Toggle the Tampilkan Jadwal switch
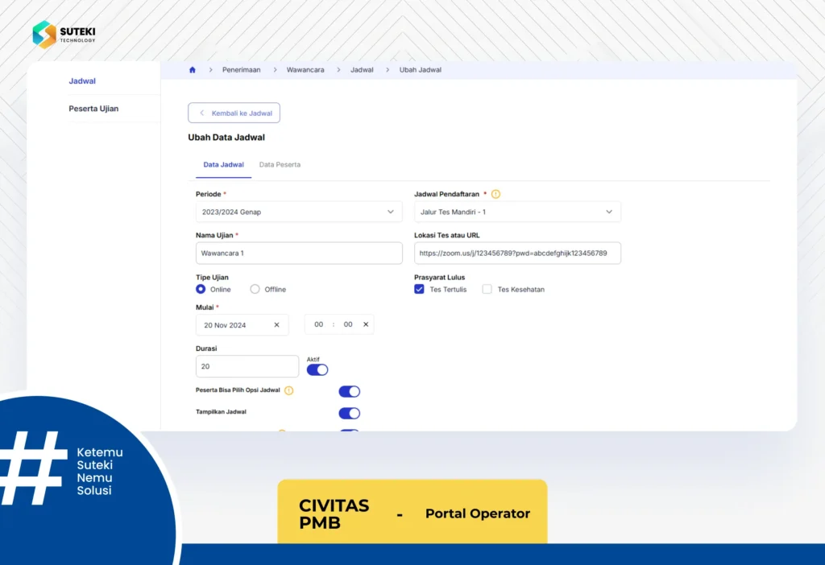The height and width of the screenshot is (565, 825). click(x=350, y=414)
